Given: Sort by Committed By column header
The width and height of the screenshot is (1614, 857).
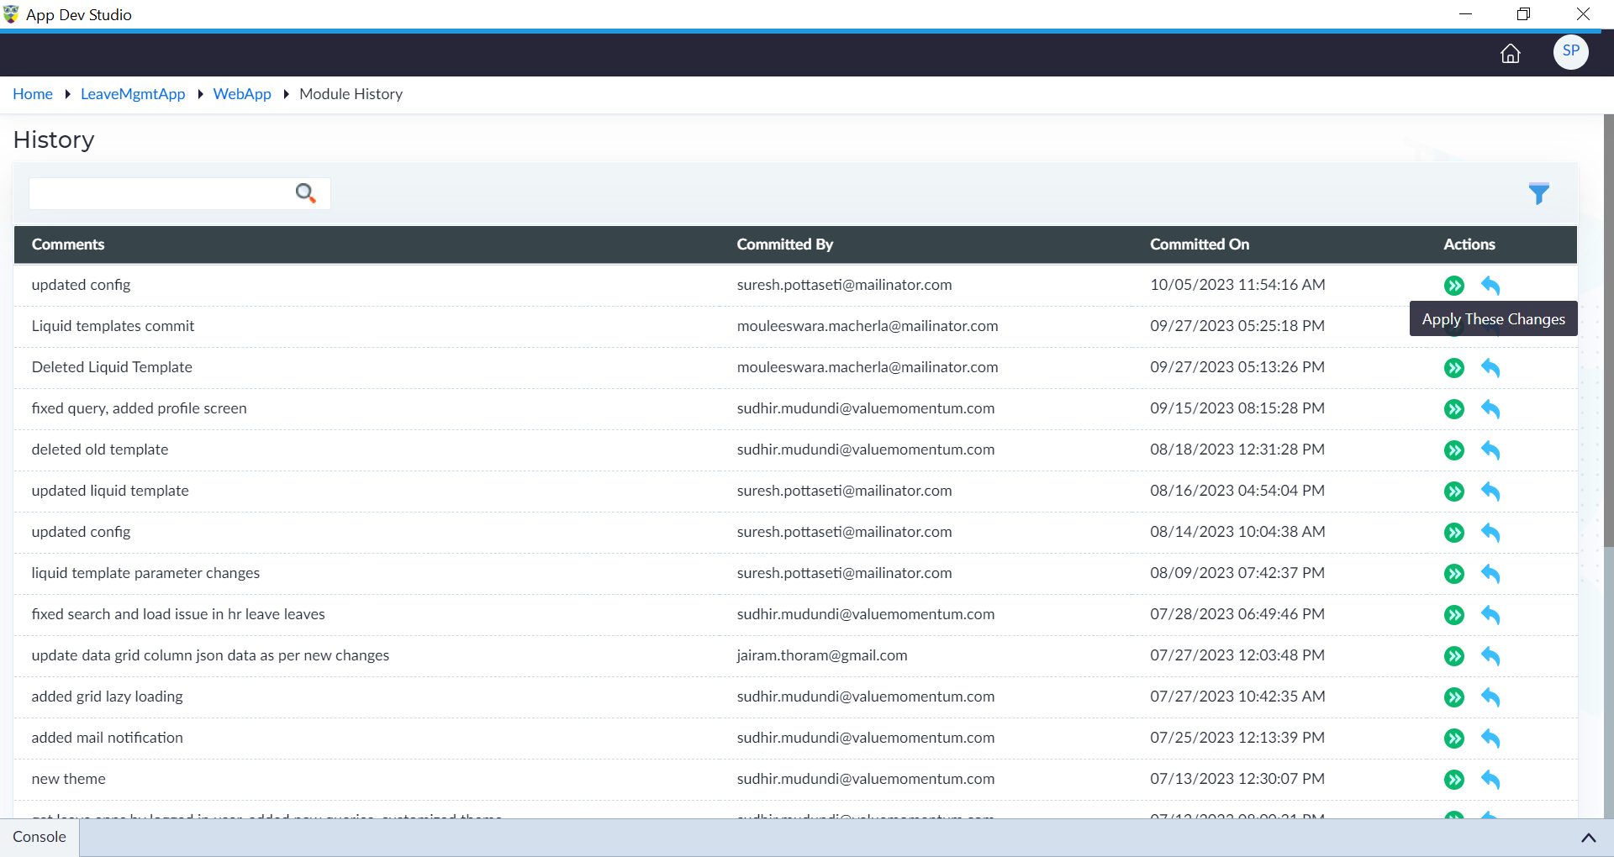Looking at the screenshot, I should pos(784,244).
